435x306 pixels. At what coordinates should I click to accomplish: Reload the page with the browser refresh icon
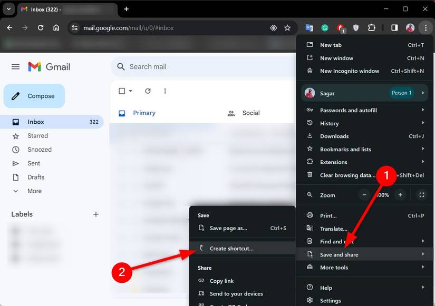pos(41,28)
